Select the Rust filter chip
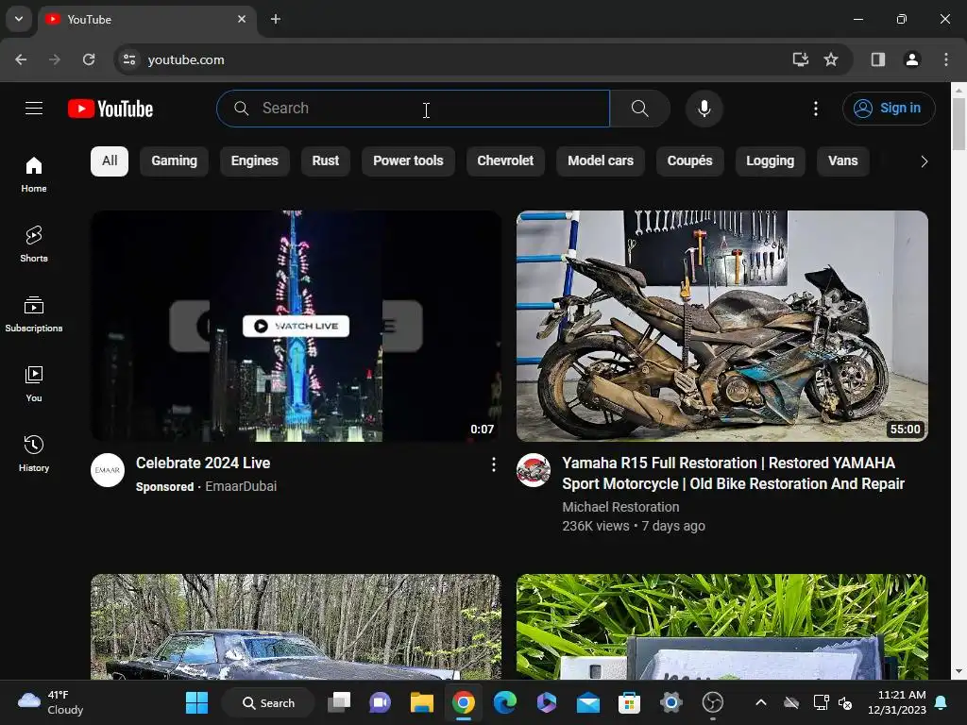The height and width of the screenshot is (725, 967). click(x=326, y=161)
